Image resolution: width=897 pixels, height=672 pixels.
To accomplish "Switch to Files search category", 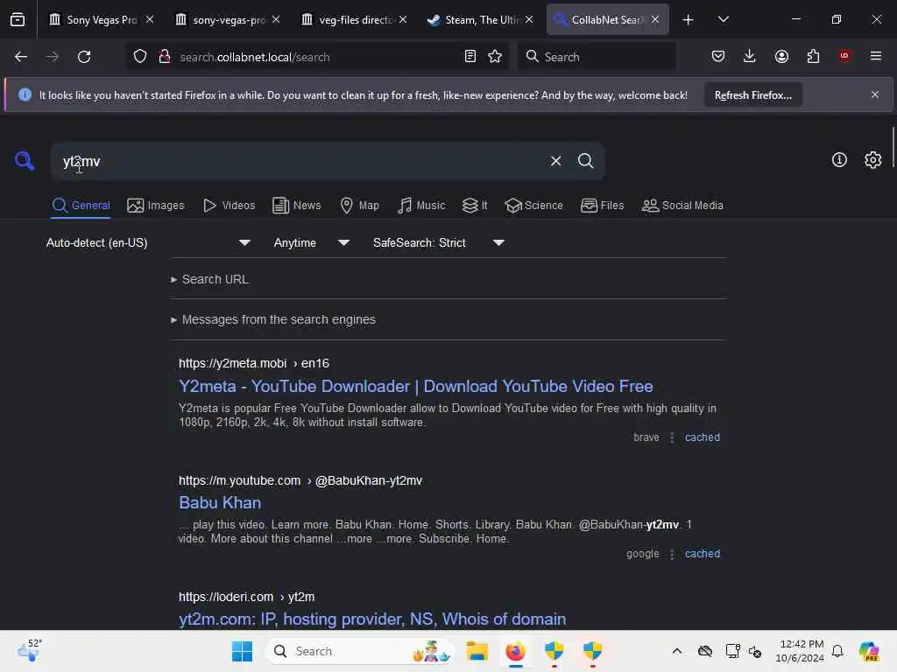I will click(x=602, y=205).
